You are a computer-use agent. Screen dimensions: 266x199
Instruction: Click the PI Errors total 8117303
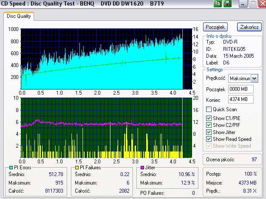pos(54,191)
